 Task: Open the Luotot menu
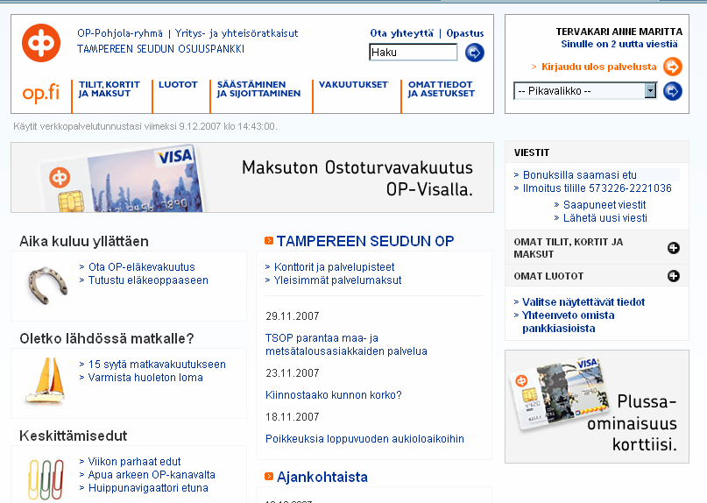click(178, 84)
